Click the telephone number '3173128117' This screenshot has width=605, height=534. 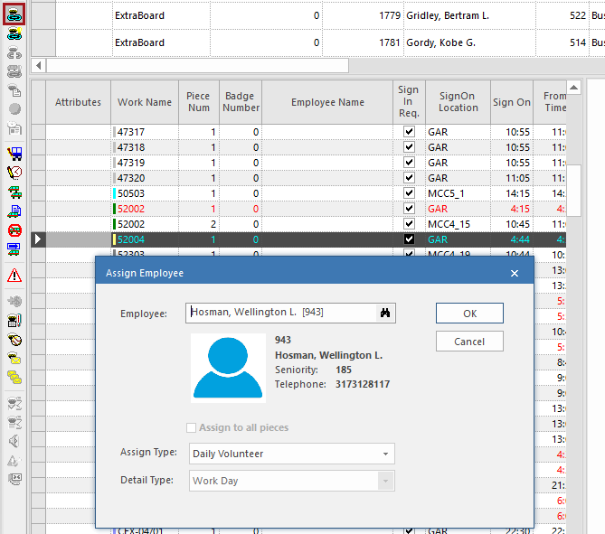click(x=363, y=384)
